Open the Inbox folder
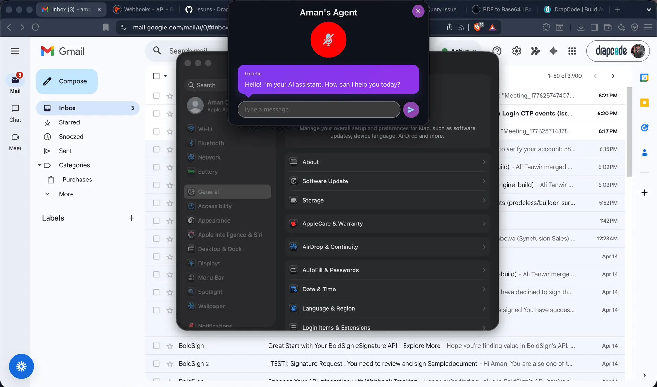 coord(88,108)
